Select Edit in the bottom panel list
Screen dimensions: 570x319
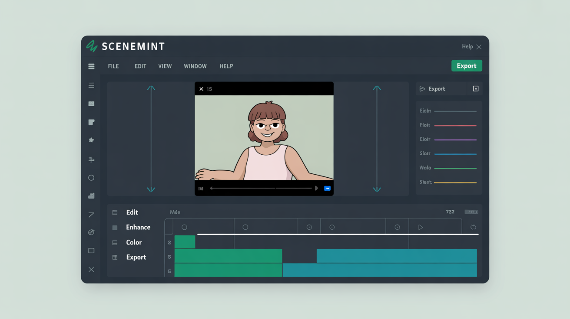132,212
